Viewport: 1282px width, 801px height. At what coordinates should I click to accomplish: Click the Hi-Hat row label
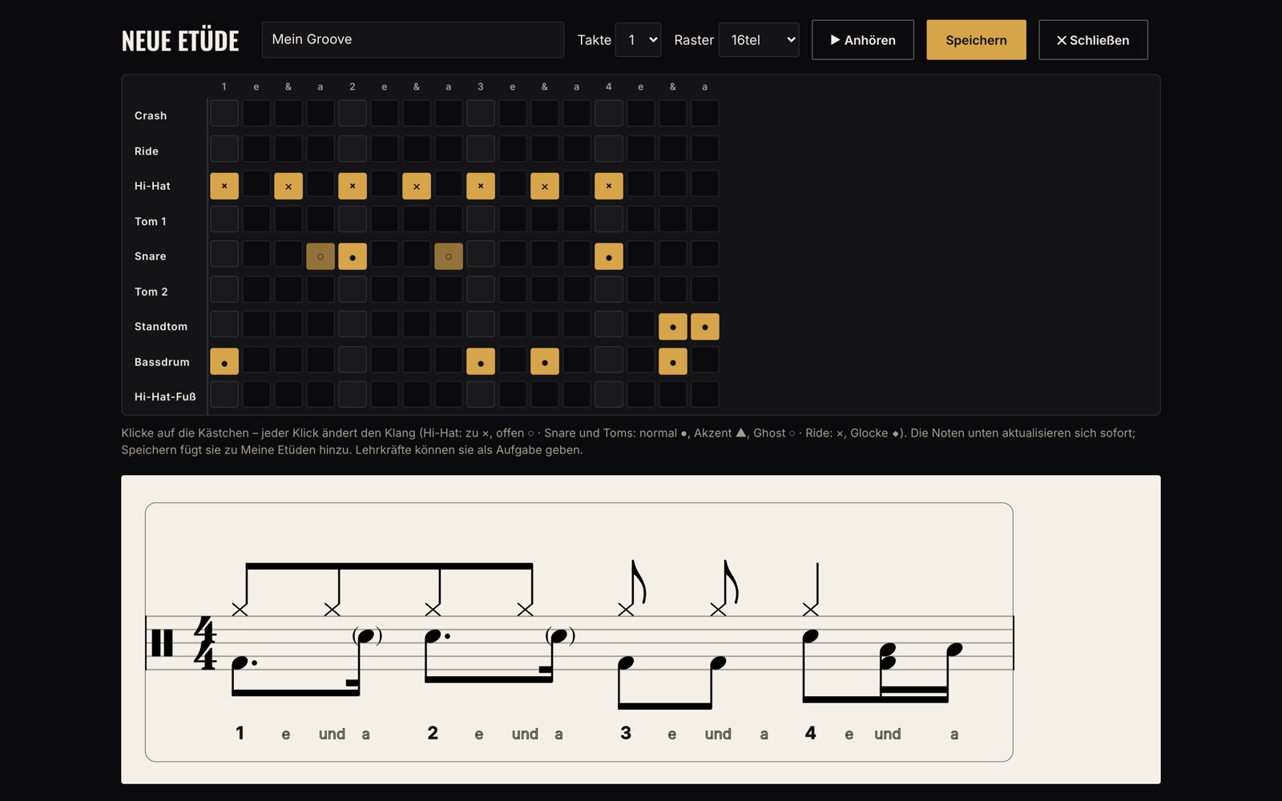(152, 186)
